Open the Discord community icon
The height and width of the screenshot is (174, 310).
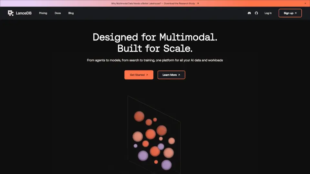point(249,13)
